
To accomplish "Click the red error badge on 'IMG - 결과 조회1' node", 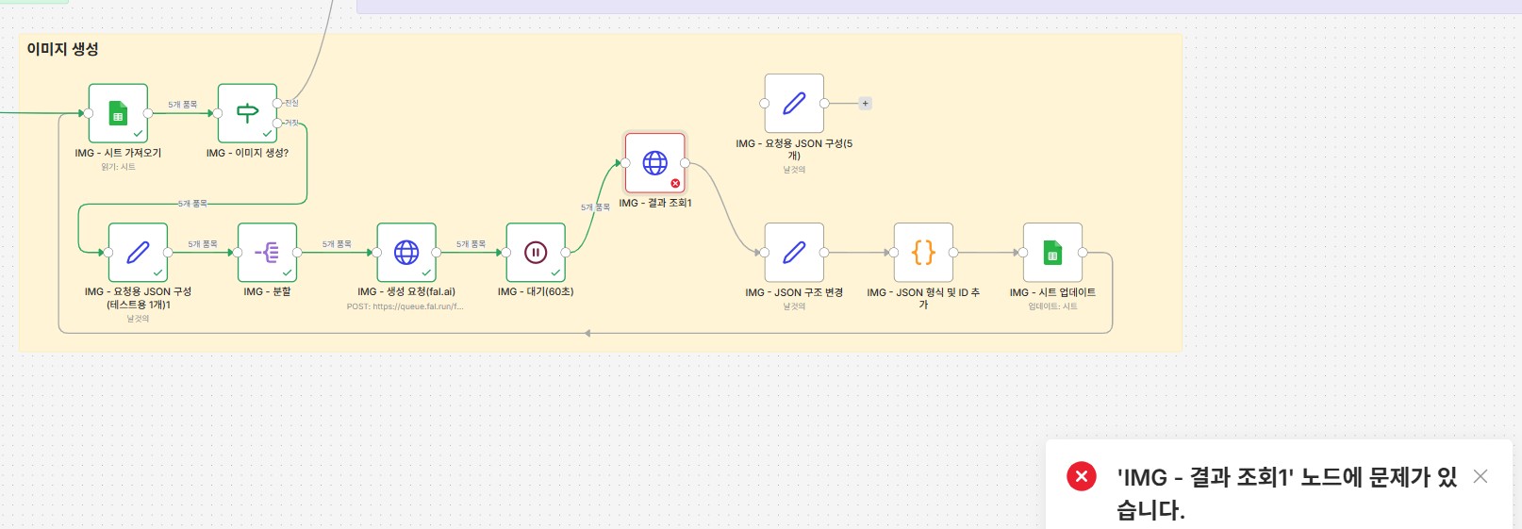I will (x=675, y=183).
